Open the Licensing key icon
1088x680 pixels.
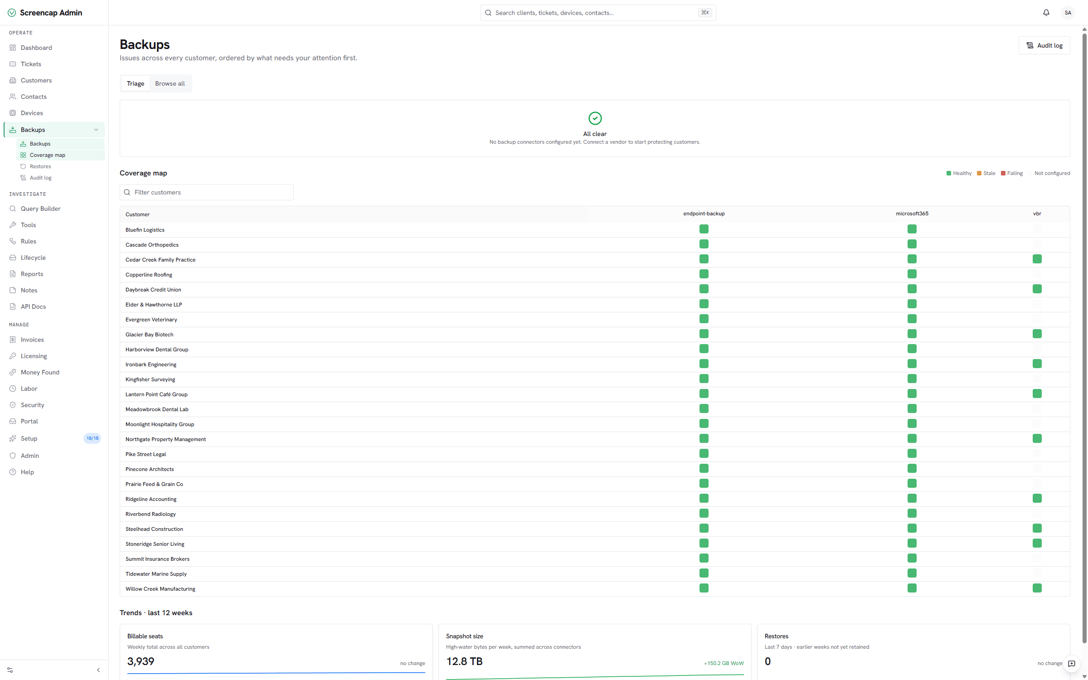(x=13, y=356)
